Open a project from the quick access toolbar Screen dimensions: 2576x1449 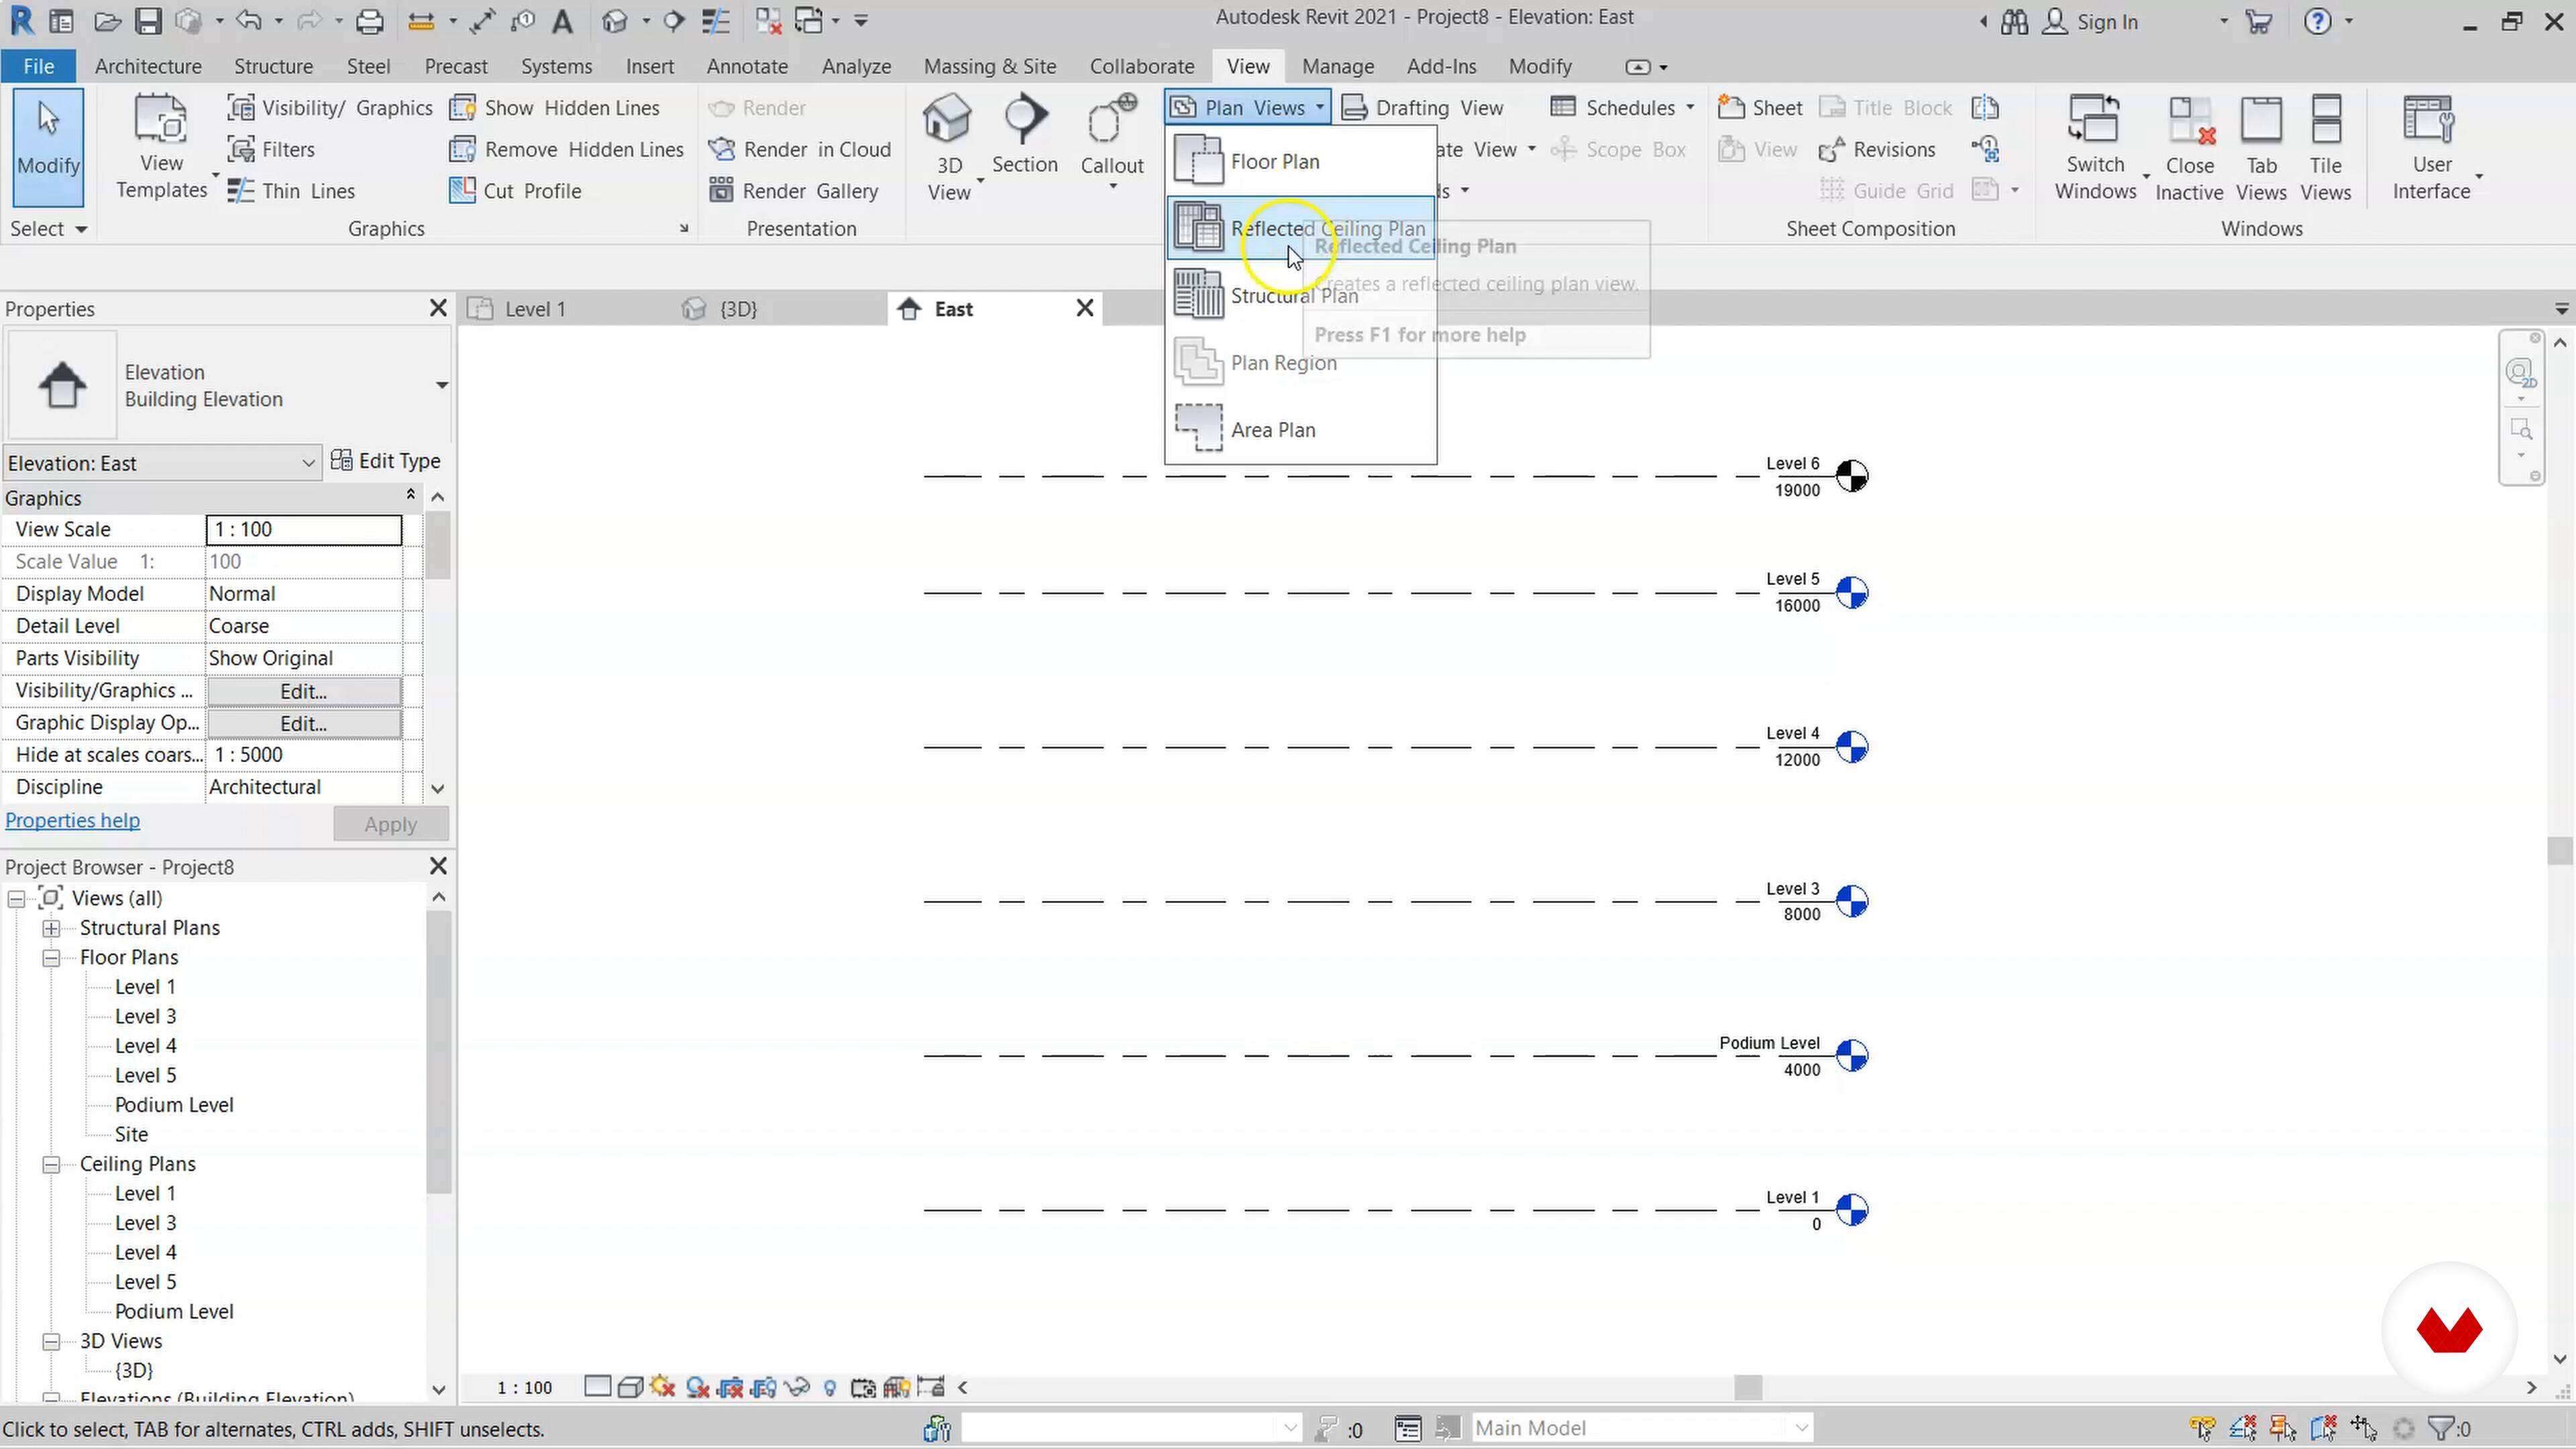tap(108, 21)
